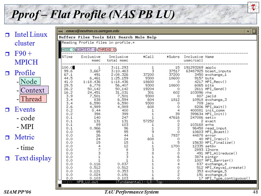Image resolution: width=261 pixels, height=196 pixels.
Task: Click the emacs window maximize square button
Action: click(x=254, y=31)
